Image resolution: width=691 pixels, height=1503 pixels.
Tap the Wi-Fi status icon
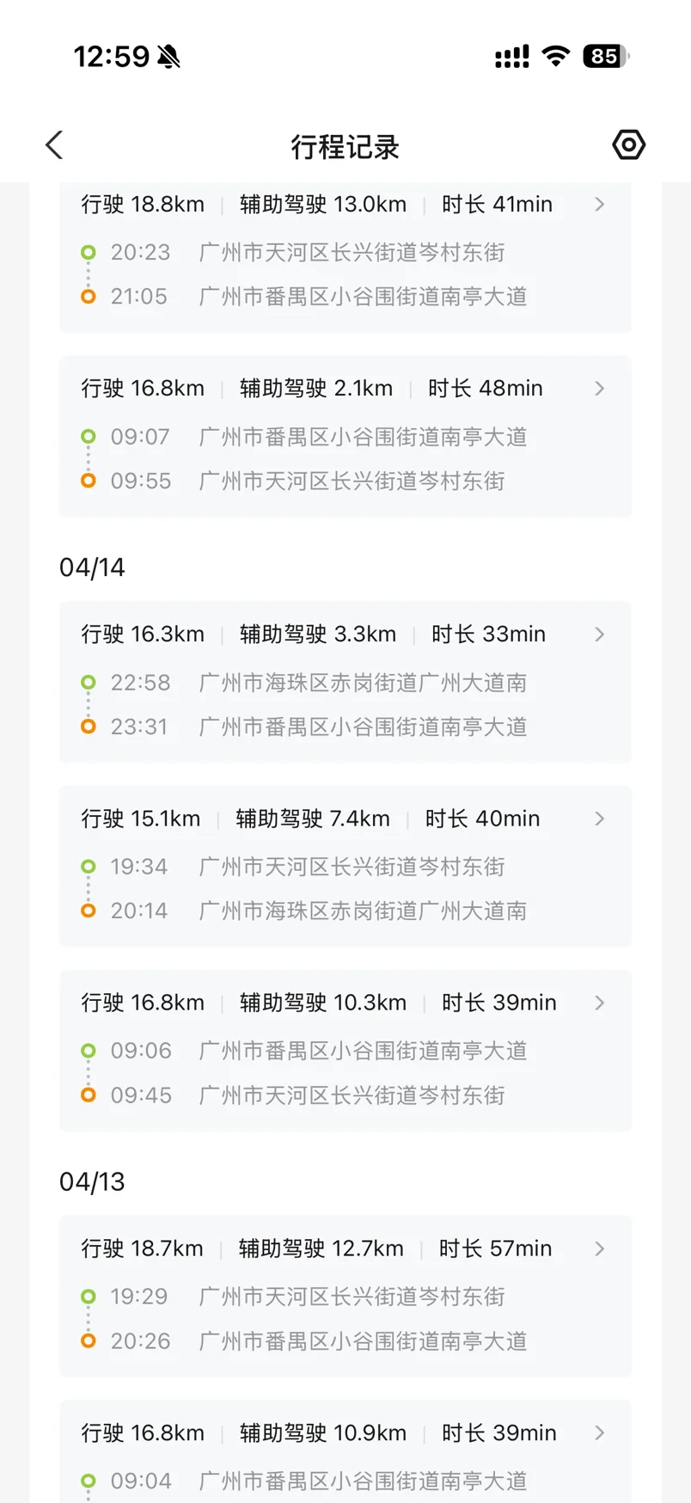coord(556,57)
